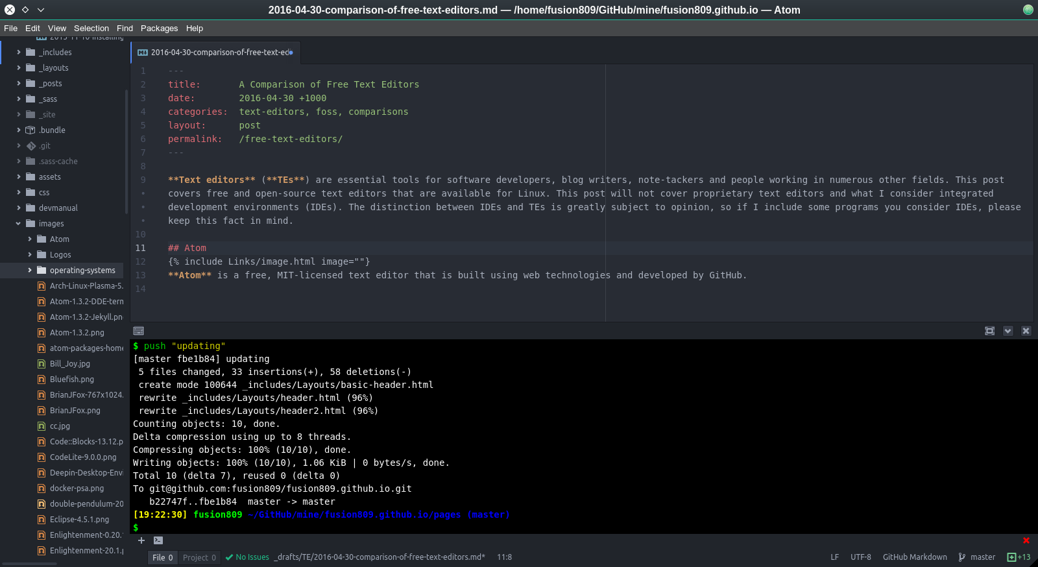This screenshot has height=567, width=1038.
Task: Collapse the images folder chevron
Action: pyautogui.click(x=18, y=223)
